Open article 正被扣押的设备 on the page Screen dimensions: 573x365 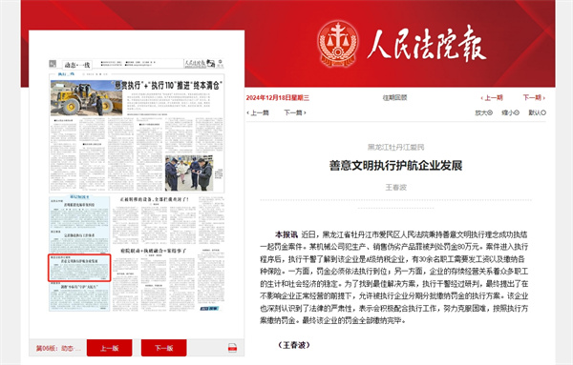[154, 200]
